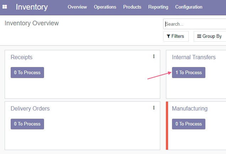Open the Delivery Orders card kebab menu
Viewport: 226px width, 154px height.
(x=154, y=108)
